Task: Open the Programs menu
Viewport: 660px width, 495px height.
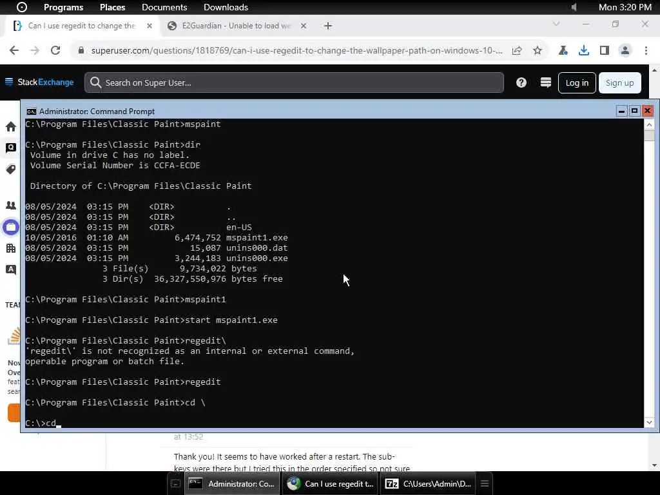Action: (64, 7)
